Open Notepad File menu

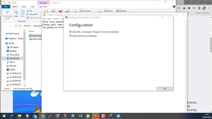tap(44, 19)
